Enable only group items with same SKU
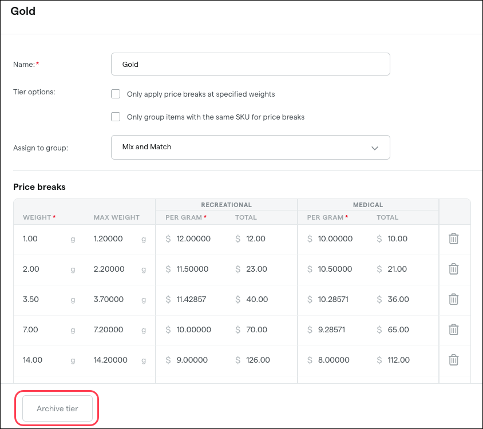 [116, 117]
